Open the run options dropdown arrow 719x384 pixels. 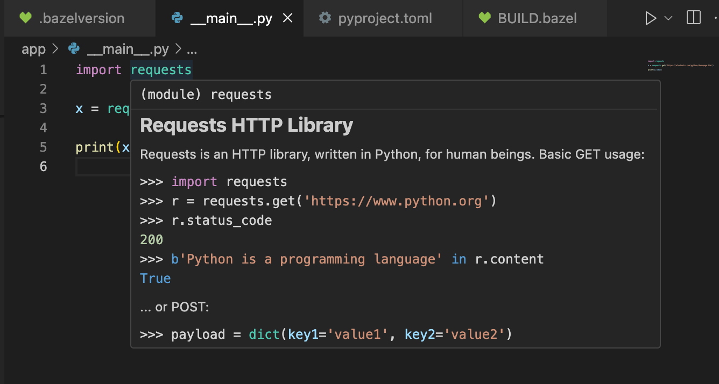(668, 18)
